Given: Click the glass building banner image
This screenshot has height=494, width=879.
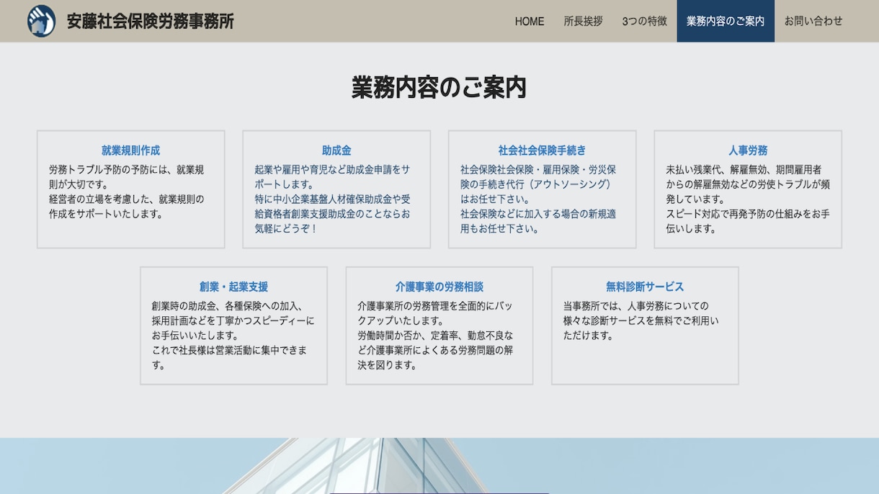Looking at the screenshot, I should click(439, 466).
